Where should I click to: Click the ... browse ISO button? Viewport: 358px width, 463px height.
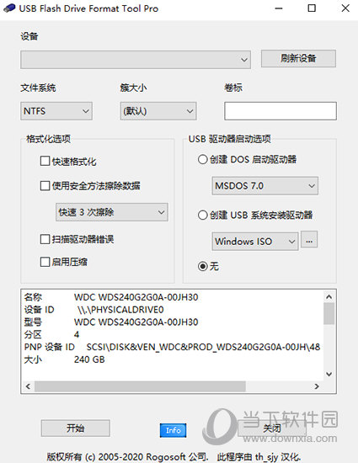tap(309, 239)
